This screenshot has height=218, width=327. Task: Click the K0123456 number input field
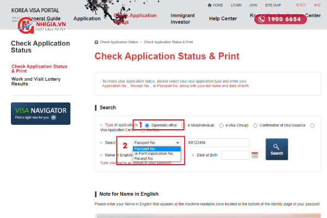(217, 143)
